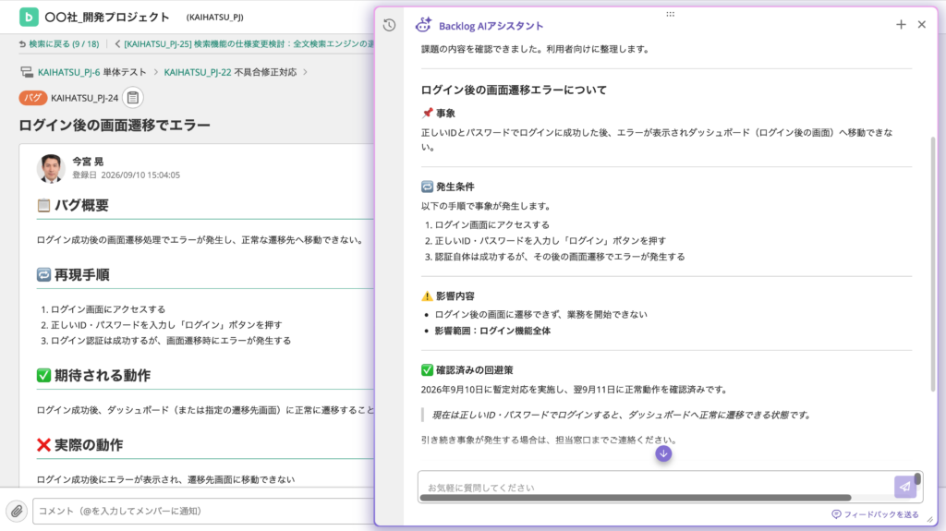Click the AI input horizontal scrollbar
The height and width of the screenshot is (531, 946).
pos(636,499)
